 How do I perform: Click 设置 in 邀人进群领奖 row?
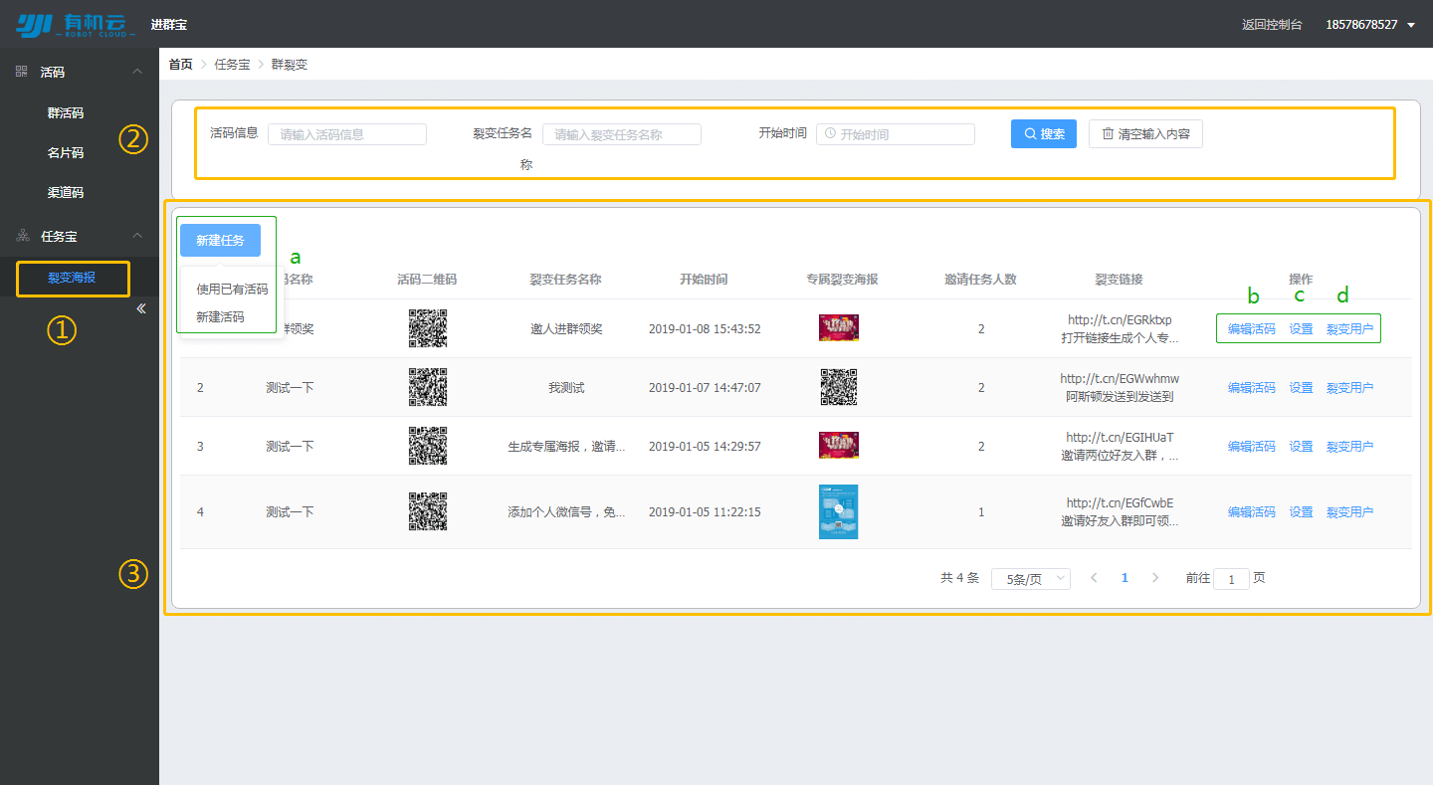click(x=1301, y=328)
